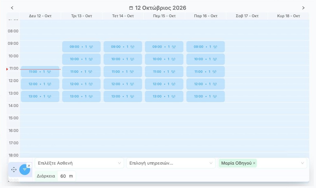Remove the Μαρία Οδηγού tag
This screenshot has height=188, width=316.
[x=254, y=163]
